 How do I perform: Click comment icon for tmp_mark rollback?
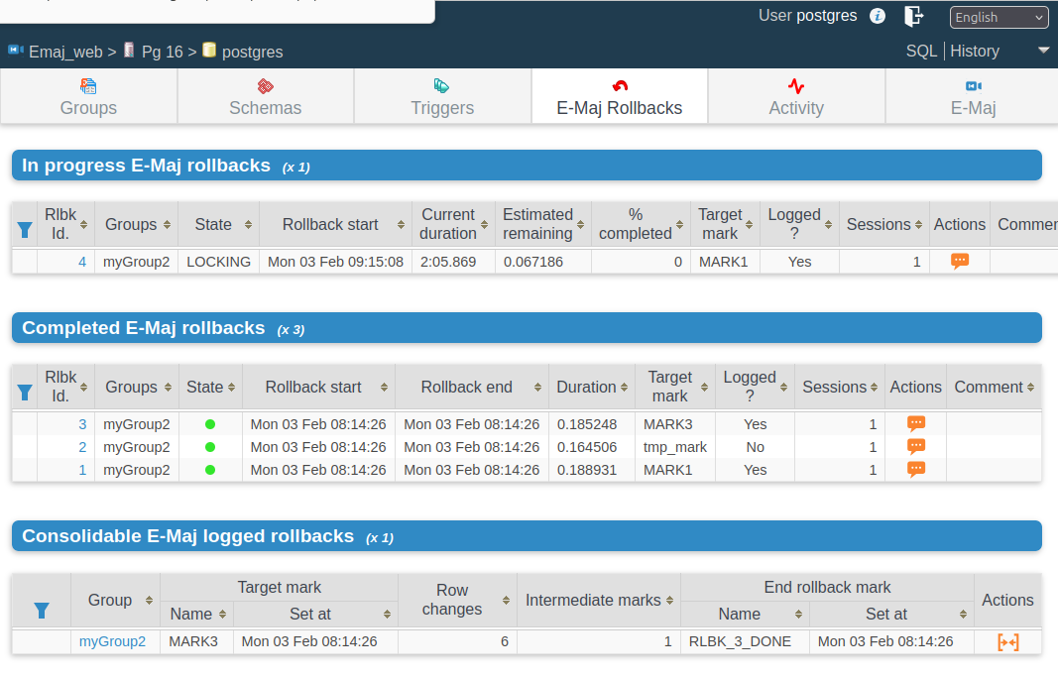[915, 447]
